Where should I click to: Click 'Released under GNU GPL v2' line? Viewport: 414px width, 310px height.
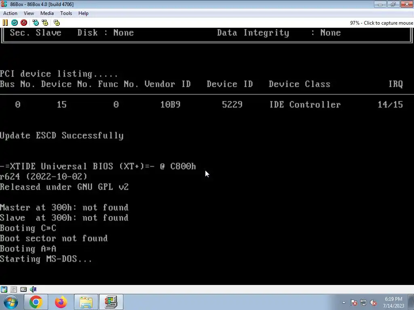tap(64, 187)
